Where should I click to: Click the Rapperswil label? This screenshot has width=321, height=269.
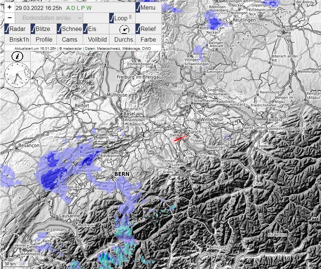coord(216,147)
